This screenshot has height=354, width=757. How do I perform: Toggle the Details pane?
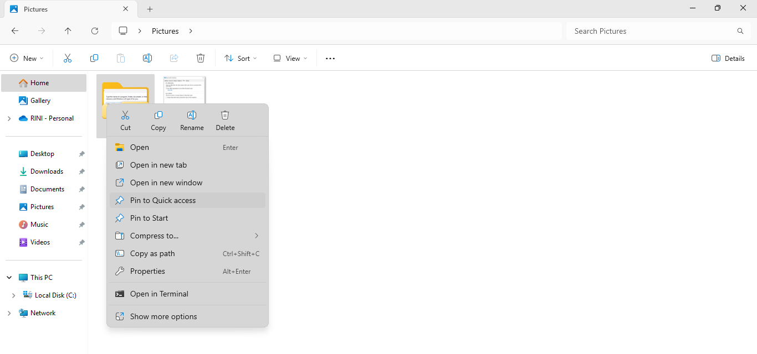(728, 58)
